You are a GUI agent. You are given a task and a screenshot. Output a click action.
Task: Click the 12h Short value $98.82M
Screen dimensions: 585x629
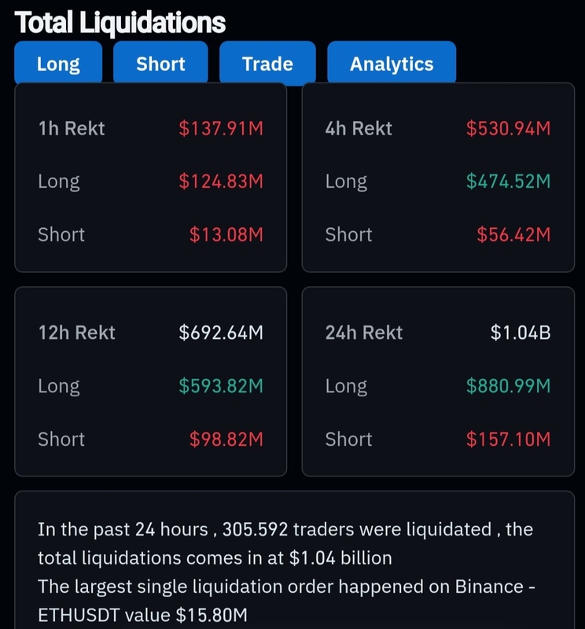click(226, 439)
